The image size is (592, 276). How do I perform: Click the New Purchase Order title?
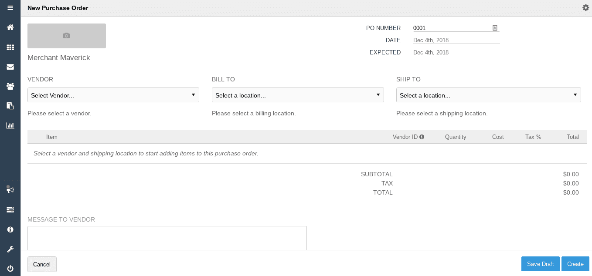tap(58, 8)
